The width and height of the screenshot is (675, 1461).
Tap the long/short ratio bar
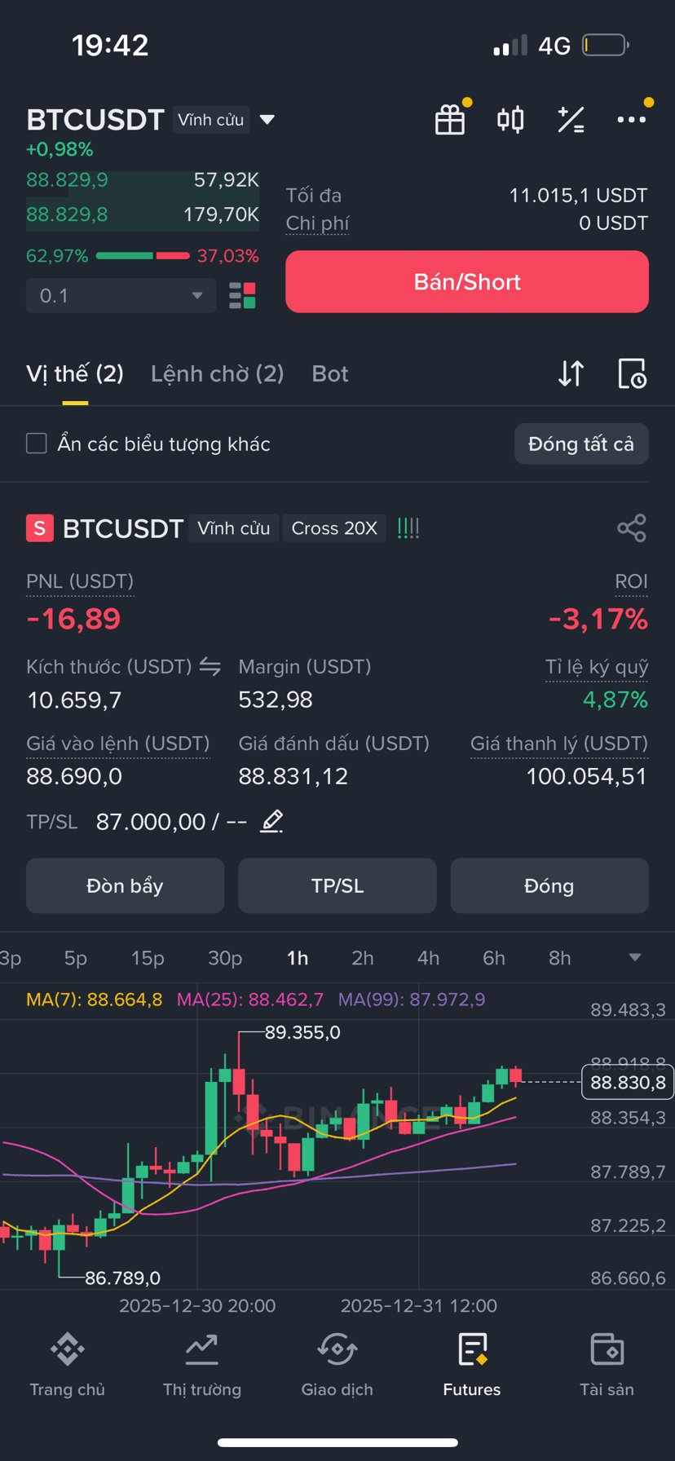[143, 256]
